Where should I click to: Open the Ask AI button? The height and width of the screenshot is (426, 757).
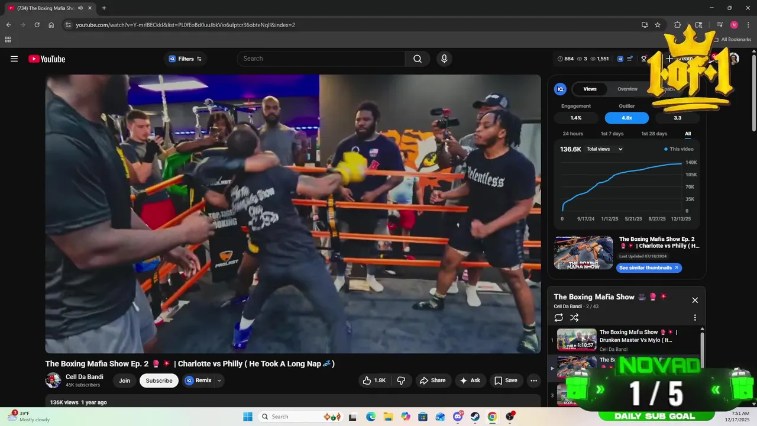[470, 380]
